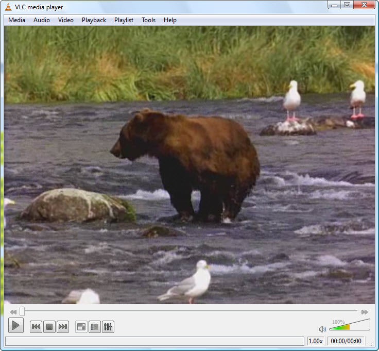Click the VLC cone icon in title bar

pyautogui.click(x=8, y=7)
